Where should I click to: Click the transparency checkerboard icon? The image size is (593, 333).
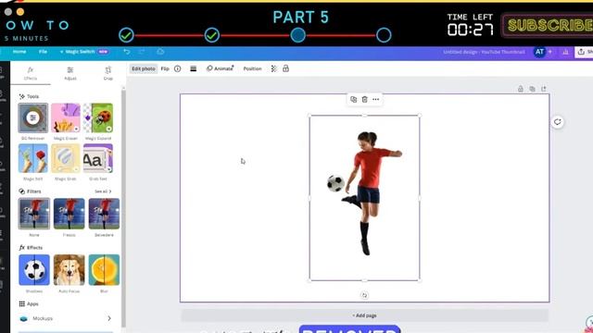click(x=274, y=68)
